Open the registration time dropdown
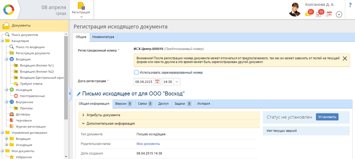This screenshot has height=159, width=355. tap(177, 82)
